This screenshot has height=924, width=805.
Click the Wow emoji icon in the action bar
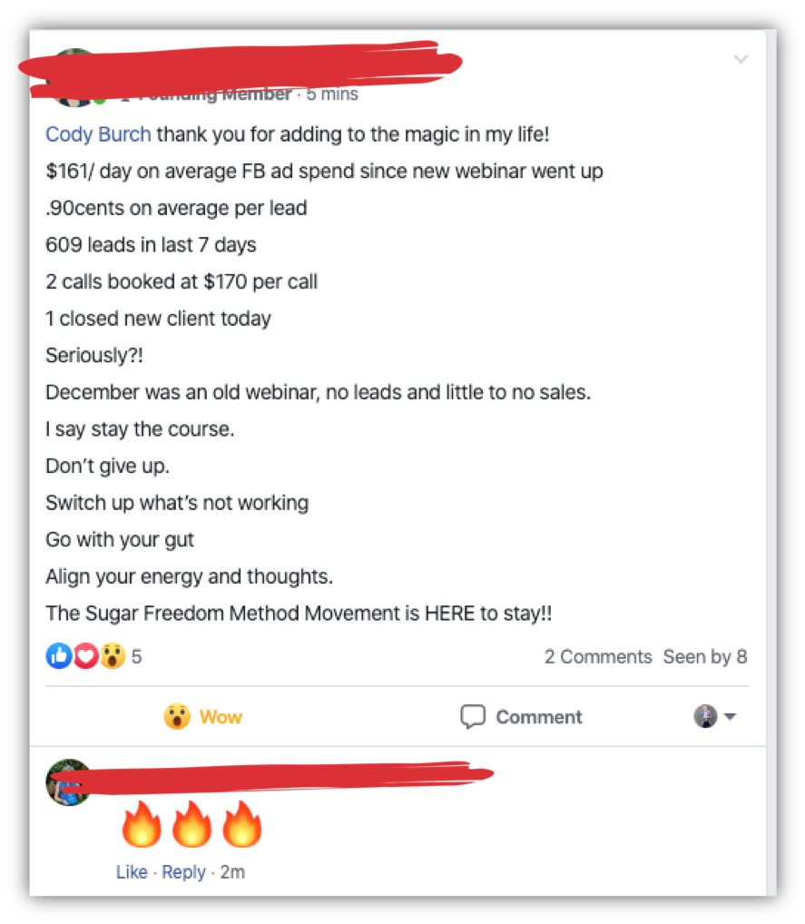tap(177, 716)
